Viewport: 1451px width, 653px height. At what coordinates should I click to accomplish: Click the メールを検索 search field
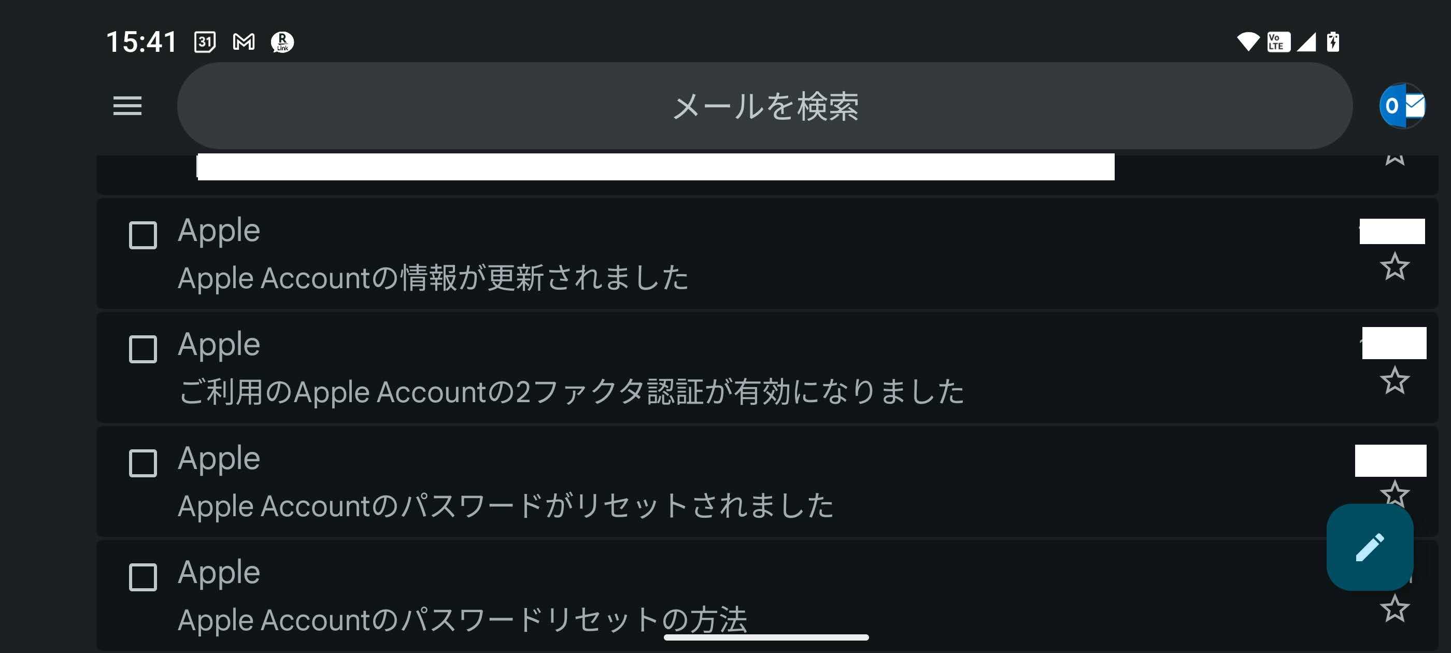pos(764,105)
